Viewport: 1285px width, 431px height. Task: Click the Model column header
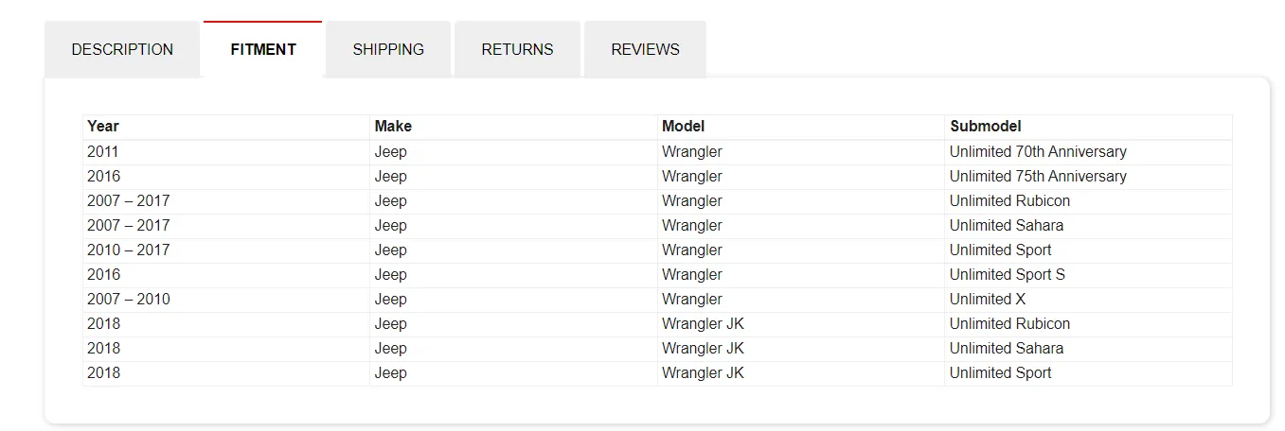click(x=683, y=127)
